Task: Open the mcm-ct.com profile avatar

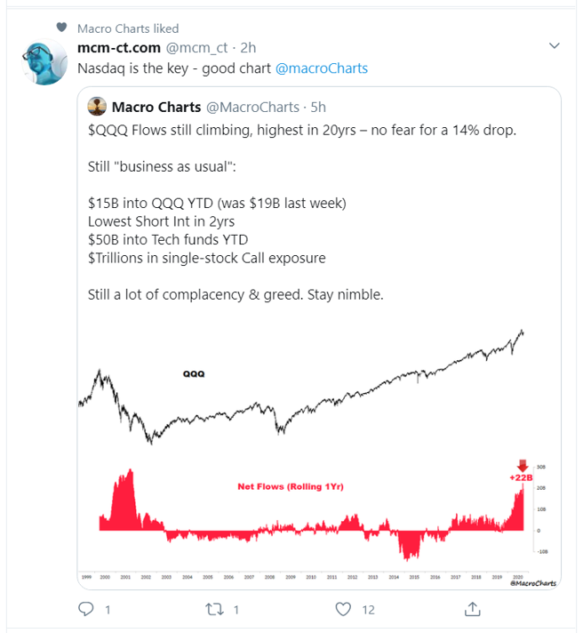Action: (x=43, y=60)
